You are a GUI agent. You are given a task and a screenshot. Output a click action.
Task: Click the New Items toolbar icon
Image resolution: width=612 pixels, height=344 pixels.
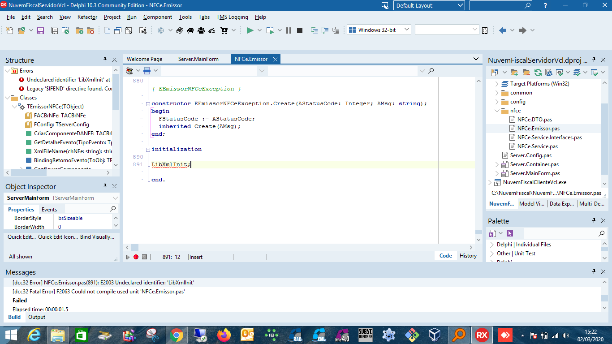pyautogui.click(x=10, y=30)
